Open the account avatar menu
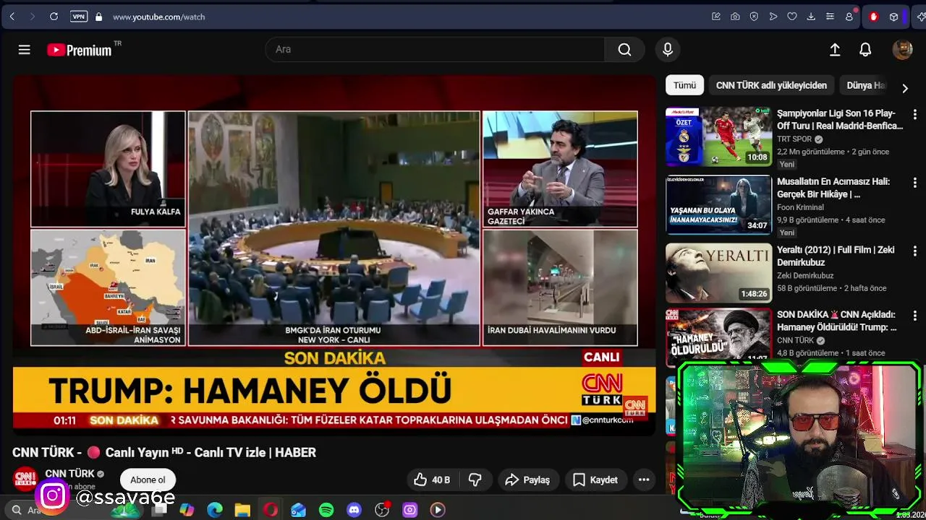926x520 pixels. click(902, 50)
